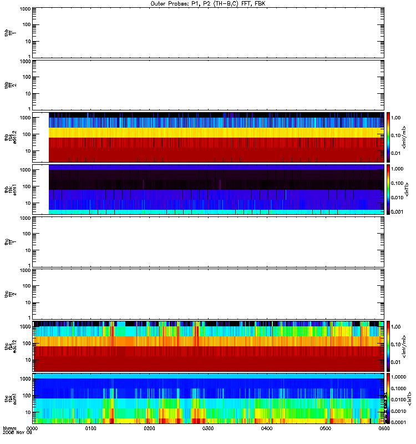Click the 0.100 value on thb scm1 colorbar

397,183
